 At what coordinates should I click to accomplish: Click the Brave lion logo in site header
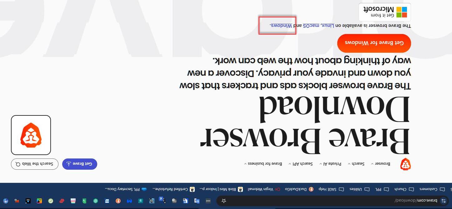(405, 164)
